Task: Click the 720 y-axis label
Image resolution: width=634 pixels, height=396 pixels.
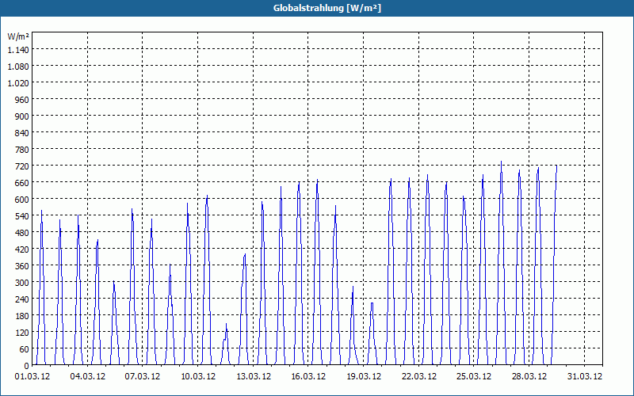Action: point(22,166)
